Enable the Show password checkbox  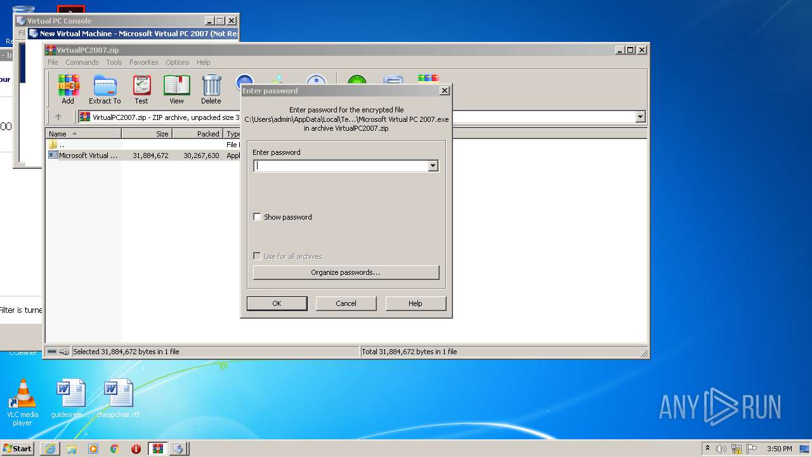click(x=257, y=217)
